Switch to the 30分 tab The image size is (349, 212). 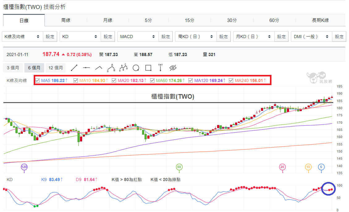232,20
